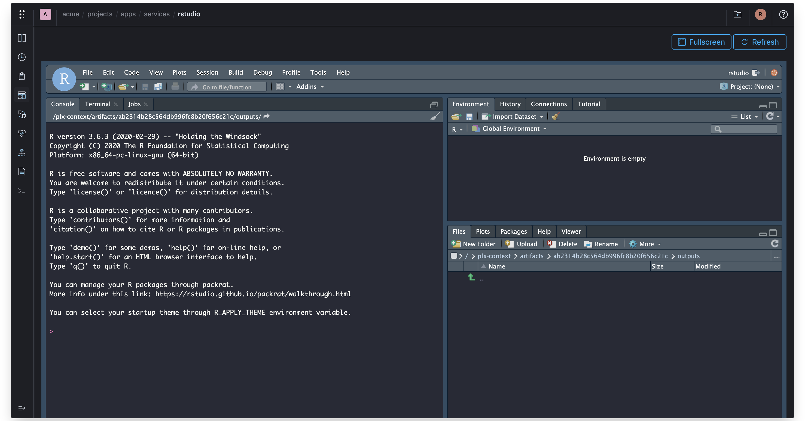Switch to the Terminal tab

coord(97,104)
